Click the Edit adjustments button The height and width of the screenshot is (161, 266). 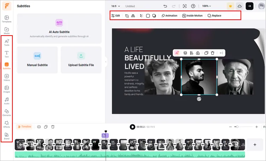[116, 16]
